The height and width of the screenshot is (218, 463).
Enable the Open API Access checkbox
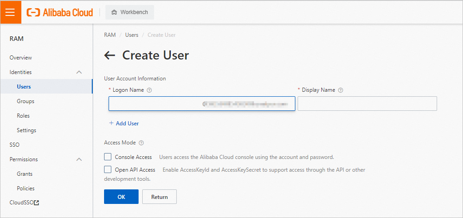(108, 170)
